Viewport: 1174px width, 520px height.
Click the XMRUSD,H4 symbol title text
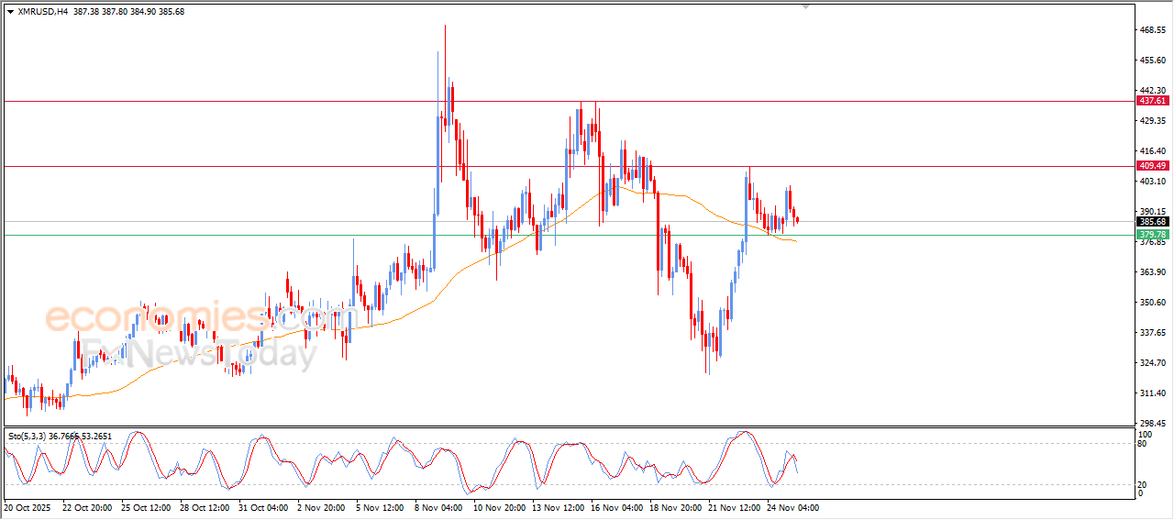(x=43, y=12)
